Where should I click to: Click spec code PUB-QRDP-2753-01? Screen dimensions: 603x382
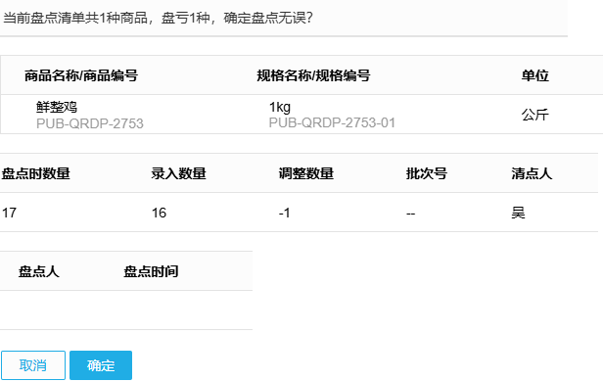pyautogui.click(x=332, y=122)
